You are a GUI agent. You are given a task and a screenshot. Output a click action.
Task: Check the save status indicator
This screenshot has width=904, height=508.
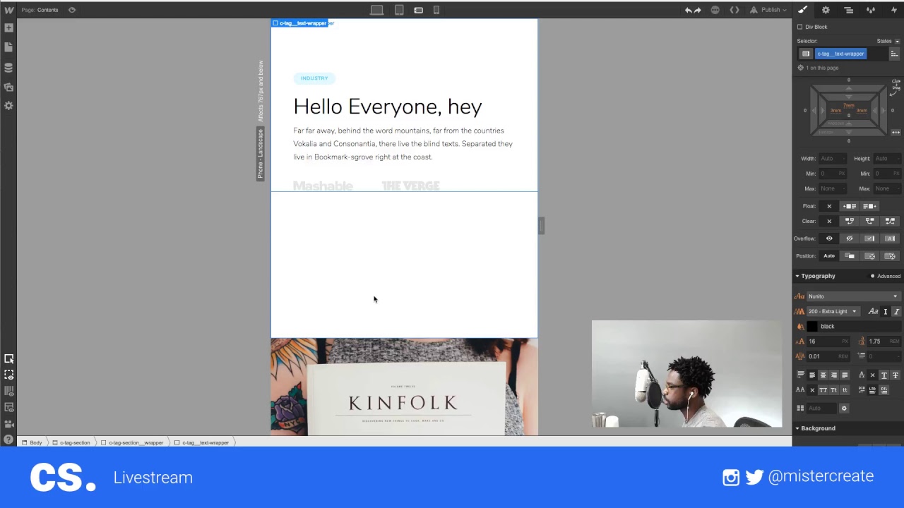tap(715, 10)
